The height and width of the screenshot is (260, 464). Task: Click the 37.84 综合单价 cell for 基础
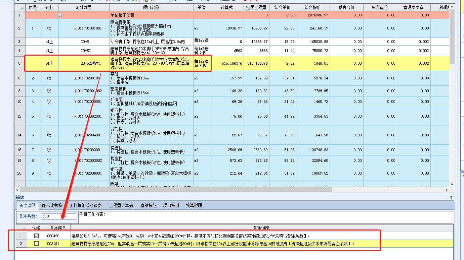[283, 78]
